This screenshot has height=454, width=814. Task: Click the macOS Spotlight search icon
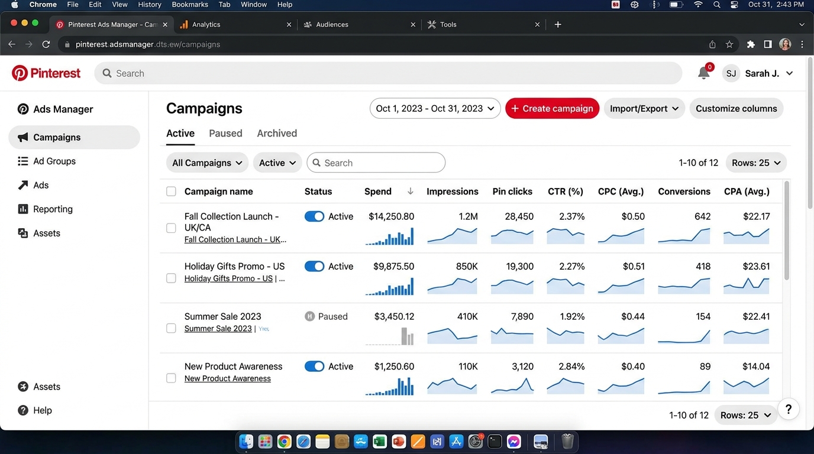pyautogui.click(x=717, y=5)
